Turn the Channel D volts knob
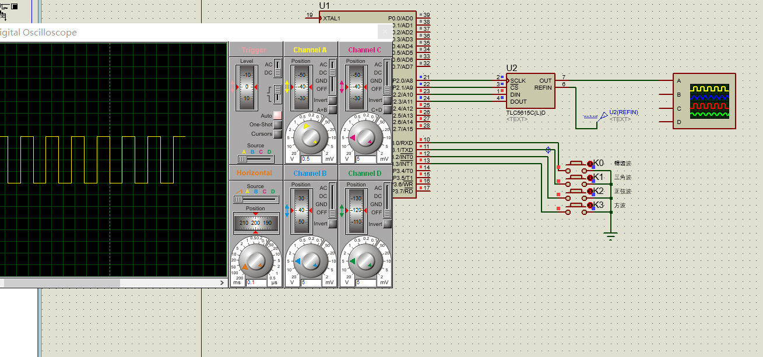This screenshot has width=763, height=357. [365, 260]
